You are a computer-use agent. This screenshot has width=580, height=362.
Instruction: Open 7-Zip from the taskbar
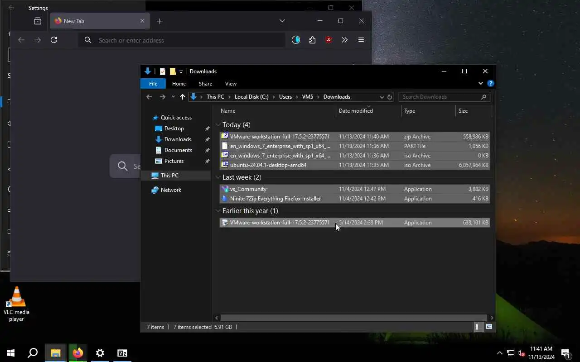coord(122,353)
